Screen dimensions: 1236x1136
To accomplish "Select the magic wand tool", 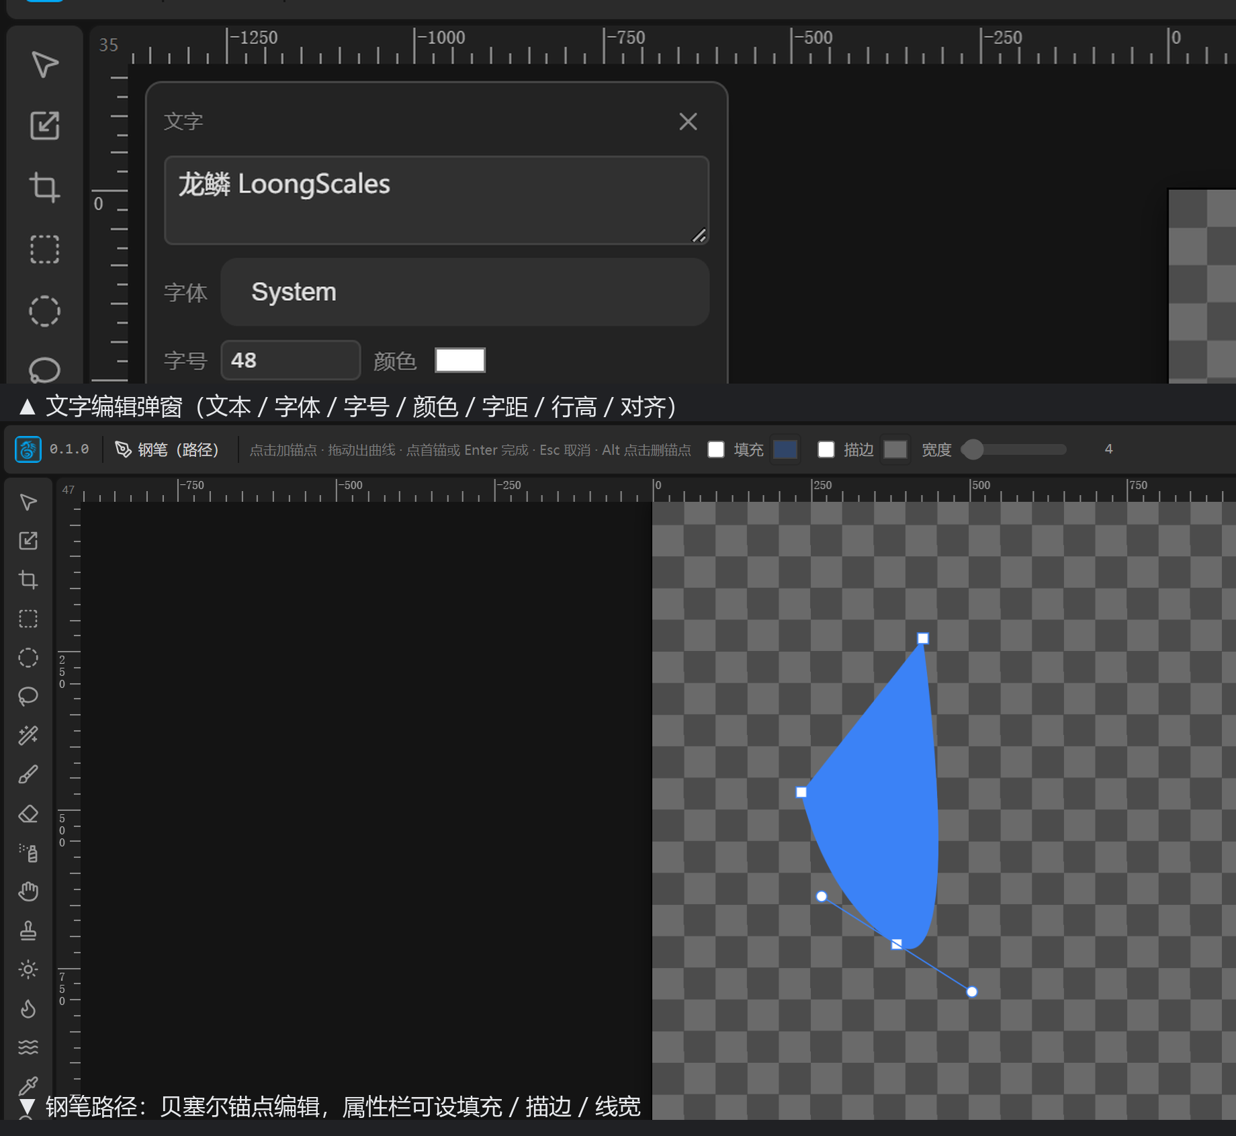I will tap(28, 736).
